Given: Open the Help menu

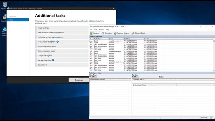Looking at the screenshot, I should 107,30.
